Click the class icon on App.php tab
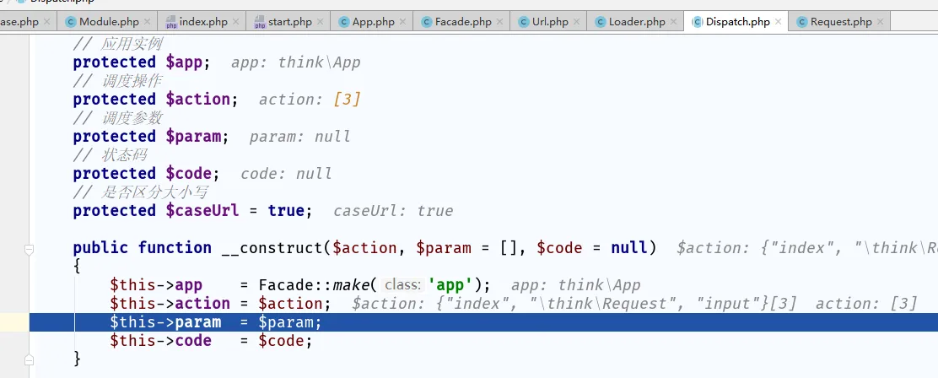The image size is (938, 378). point(343,22)
